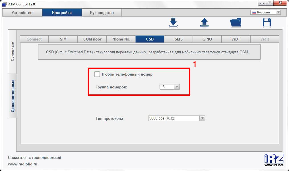The width and height of the screenshot is (289, 172).
Task: Open the Русский language selector
Action: click(265, 12)
